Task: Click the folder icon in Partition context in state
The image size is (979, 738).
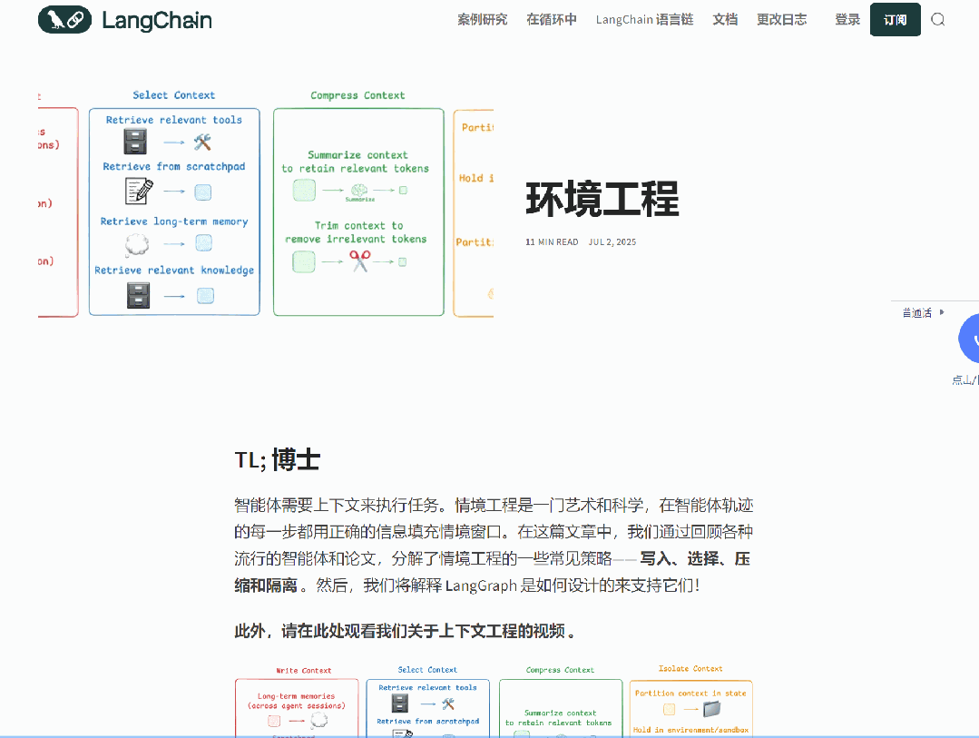Action: [x=711, y=709]
